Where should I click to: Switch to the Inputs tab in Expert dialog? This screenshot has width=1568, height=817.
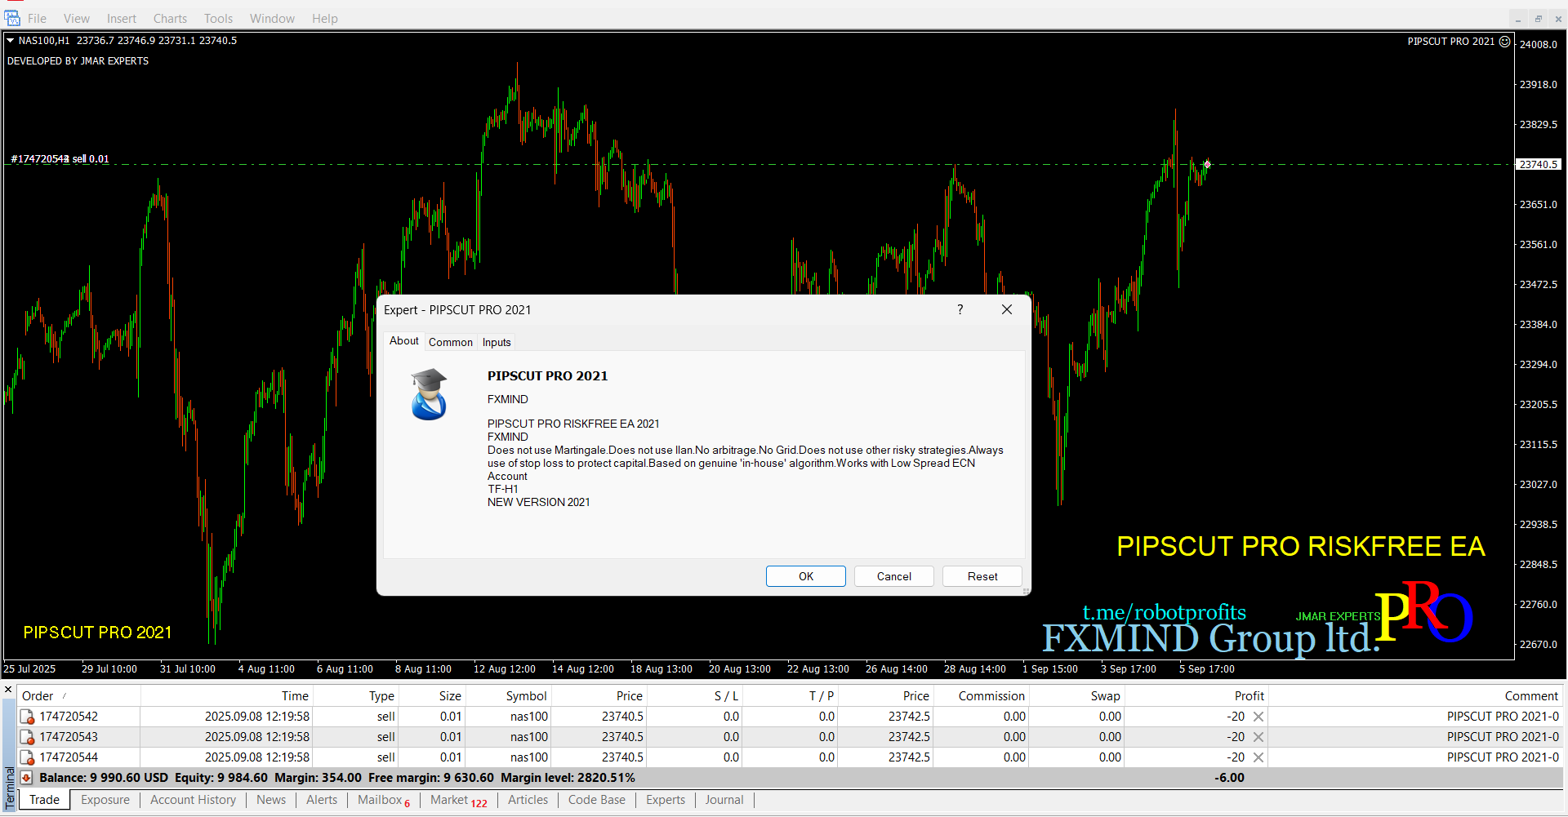(497, 342)
